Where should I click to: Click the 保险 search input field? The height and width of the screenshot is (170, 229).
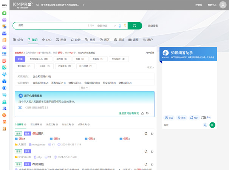49,26
